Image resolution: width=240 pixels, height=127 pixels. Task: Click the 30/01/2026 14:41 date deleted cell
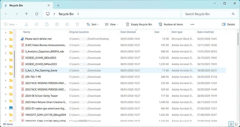(130, 39)
